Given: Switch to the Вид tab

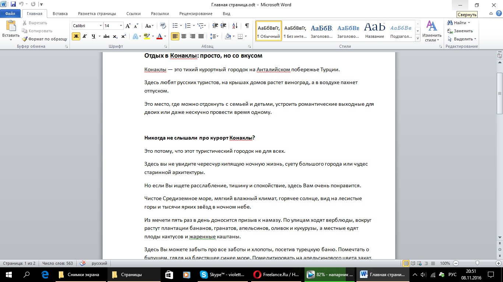Looking at the screenshot, I should (226, 14).
